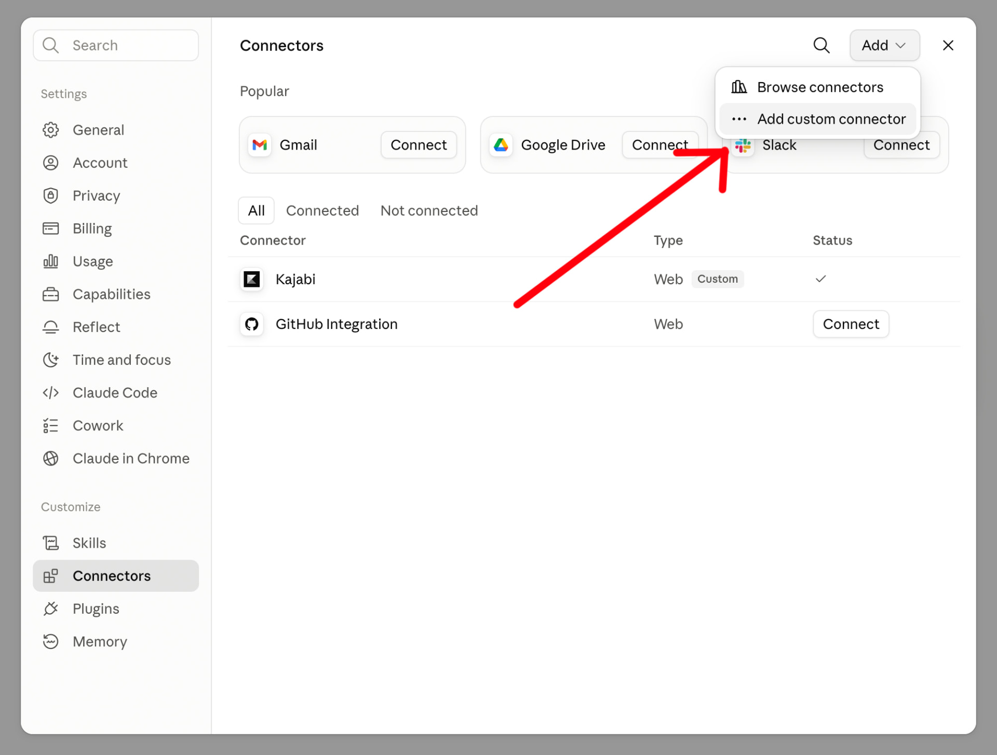The image size is (997, 755).
Task: Click the Custom badge on Kajabi row
Action: coord(717,279)
